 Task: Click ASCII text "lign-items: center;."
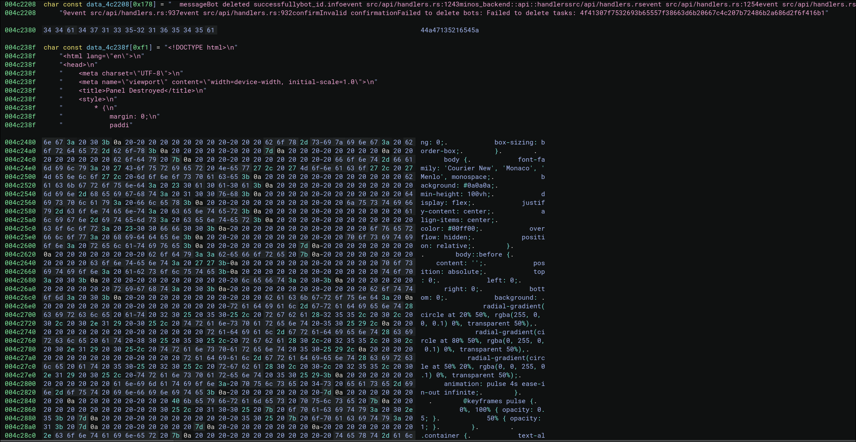click(460, 220)
